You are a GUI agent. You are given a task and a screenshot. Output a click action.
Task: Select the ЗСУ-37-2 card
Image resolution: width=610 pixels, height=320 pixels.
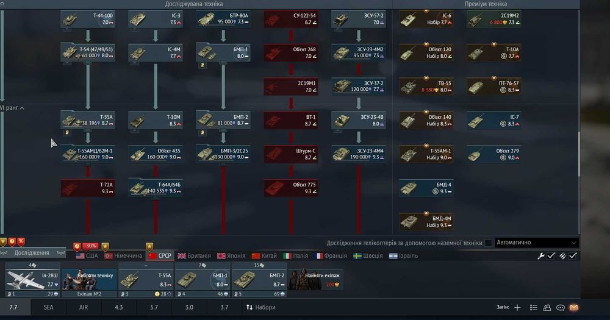coord(359,87)
